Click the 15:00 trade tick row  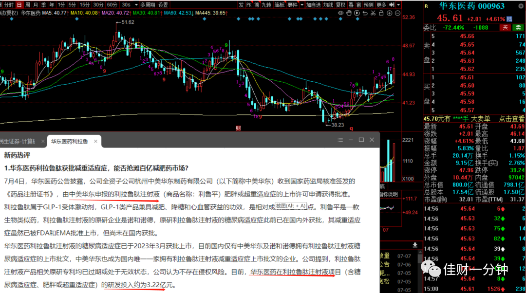(x=474, y=289)
